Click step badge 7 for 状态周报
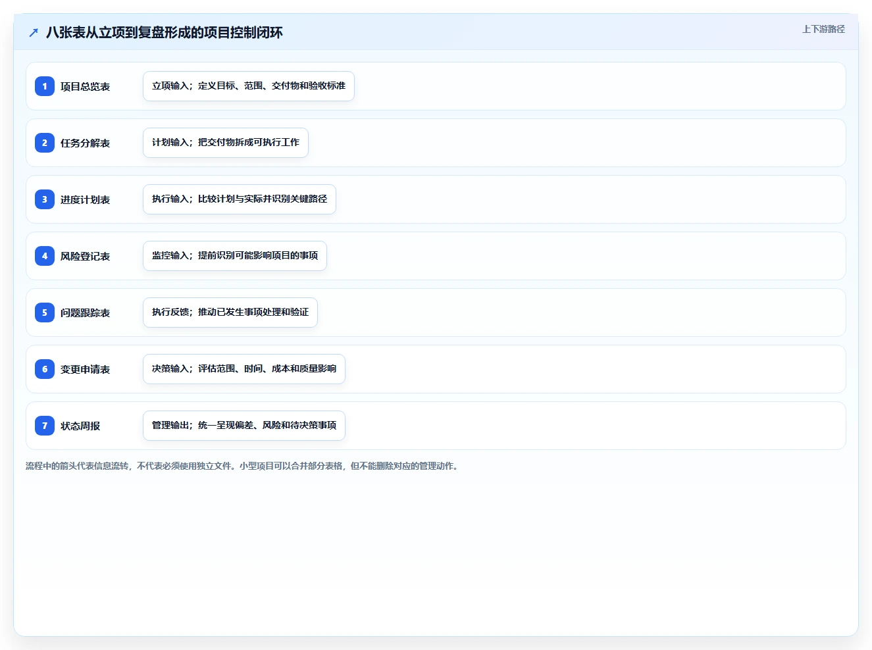872x650 pixels. tap(45, 426)
